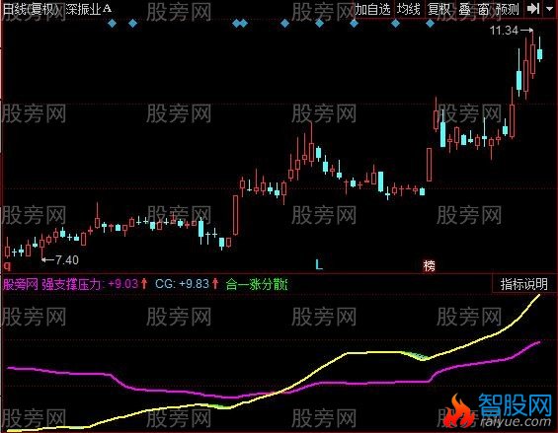Click the second blue diamond marker
The image size is (558, 433).
132,24
